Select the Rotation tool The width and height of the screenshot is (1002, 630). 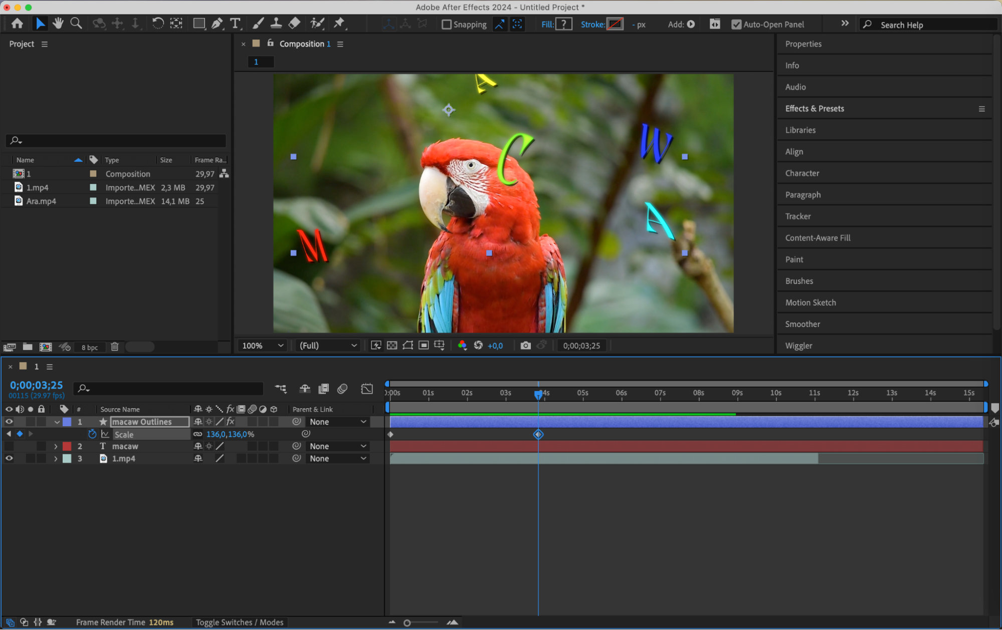(157, 24)
